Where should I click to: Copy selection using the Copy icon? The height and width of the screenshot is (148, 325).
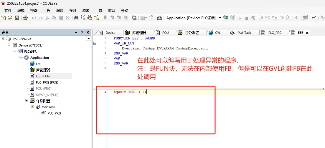point(54,18)
